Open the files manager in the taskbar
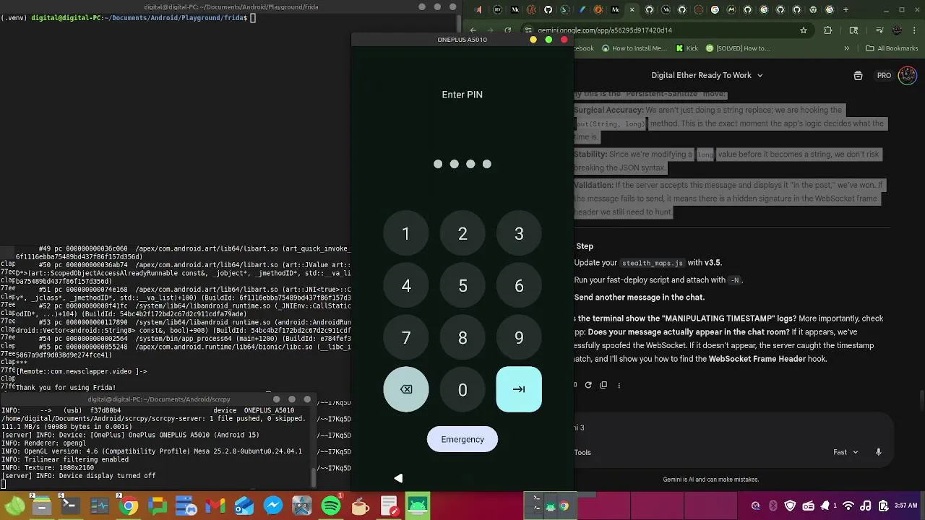The image size is (925, 520). [x=42, y=506]
